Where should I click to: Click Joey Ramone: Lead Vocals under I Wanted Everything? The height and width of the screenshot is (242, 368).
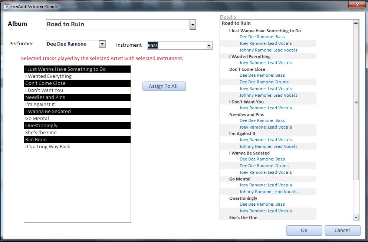[x=266, y=63]
